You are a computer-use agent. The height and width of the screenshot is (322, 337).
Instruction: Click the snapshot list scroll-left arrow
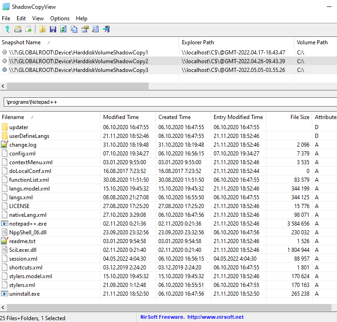(3, 86)
